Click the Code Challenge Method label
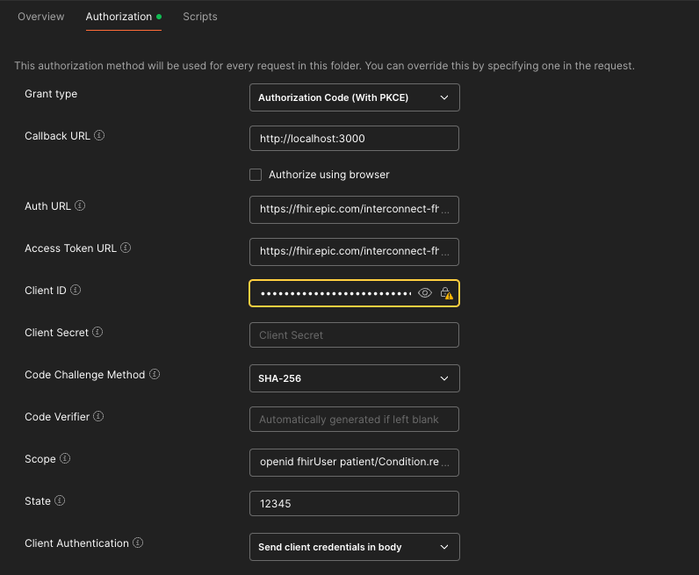Image resolution: width=699 pixels, height=575 pixels. click(x=84, y=375)
